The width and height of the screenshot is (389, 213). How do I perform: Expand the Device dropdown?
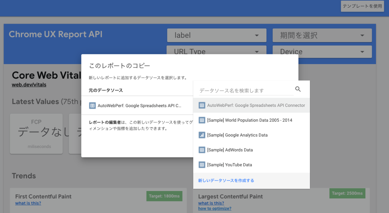click(x=322, y=52)
